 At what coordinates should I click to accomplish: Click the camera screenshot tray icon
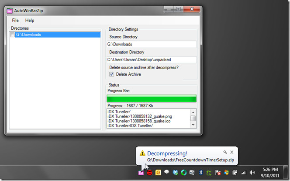192,173
